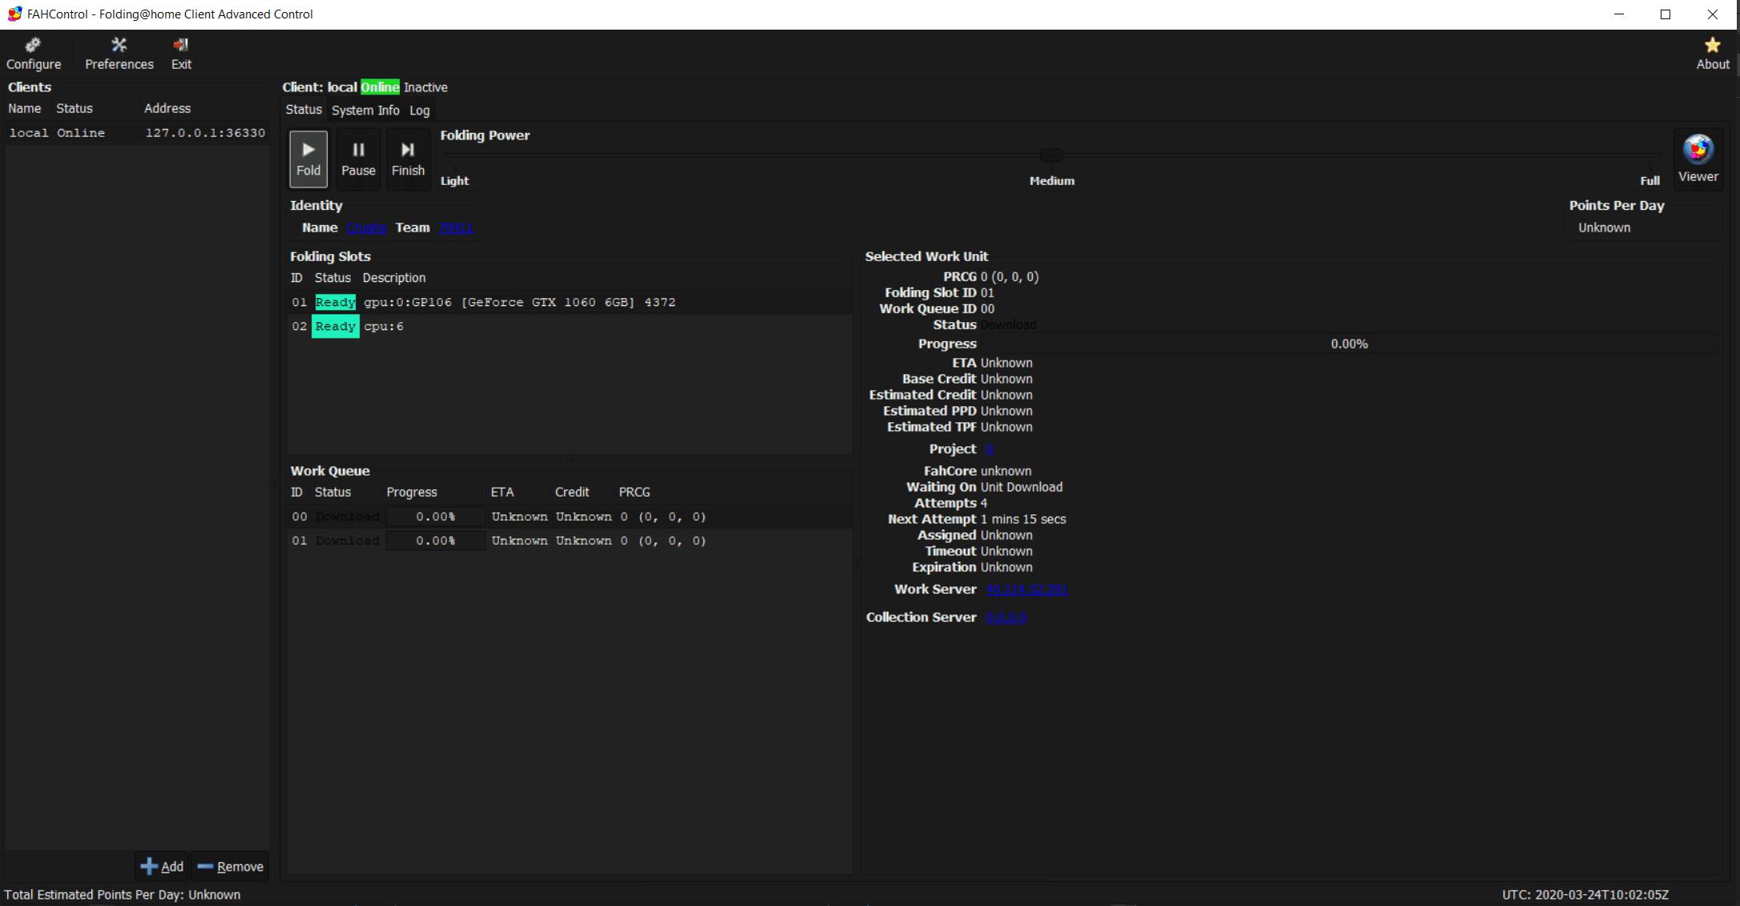This screenshot has height=906, width=1740.
Task: Click the Folding Slots Status column header
Action: (x=332, y=278)
